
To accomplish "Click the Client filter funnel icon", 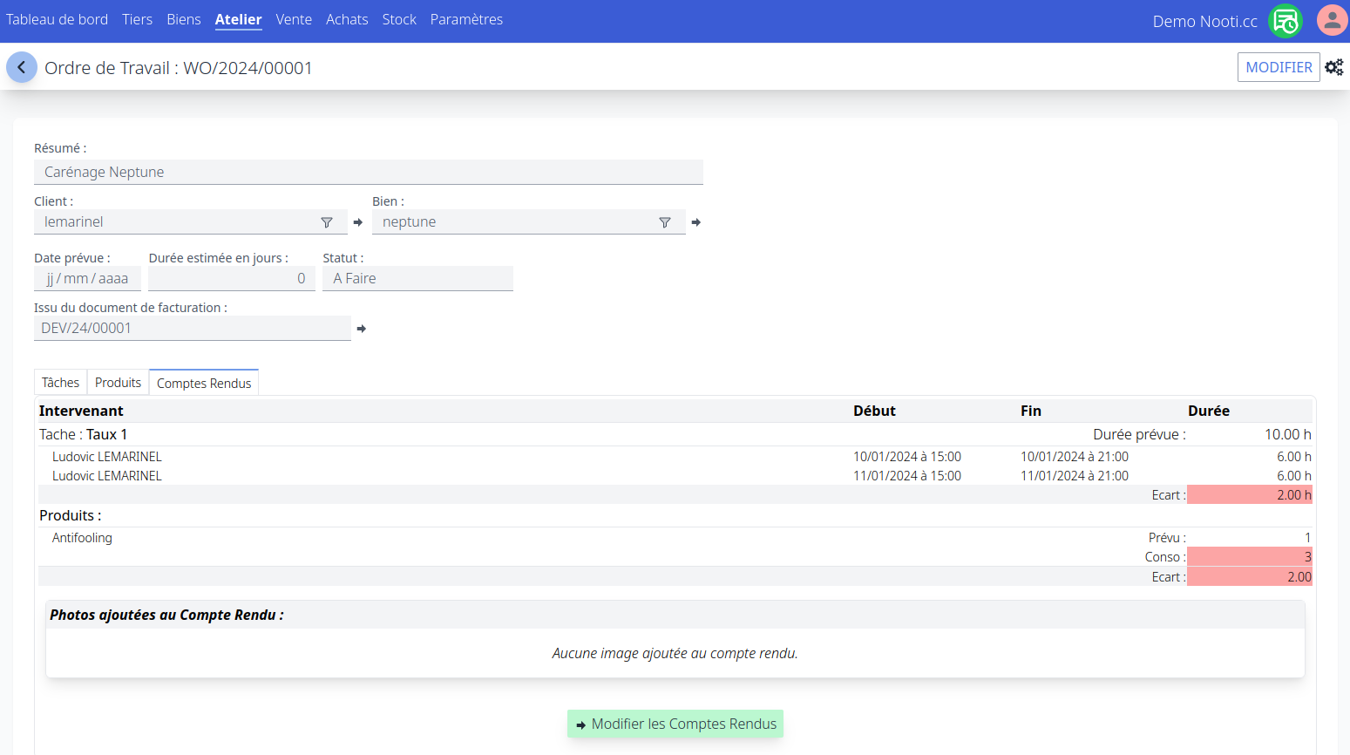I will (x=327, y=222).
